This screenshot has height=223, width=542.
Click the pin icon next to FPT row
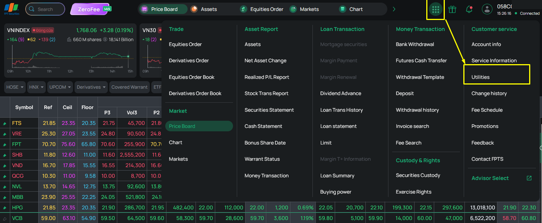[5, 145]
